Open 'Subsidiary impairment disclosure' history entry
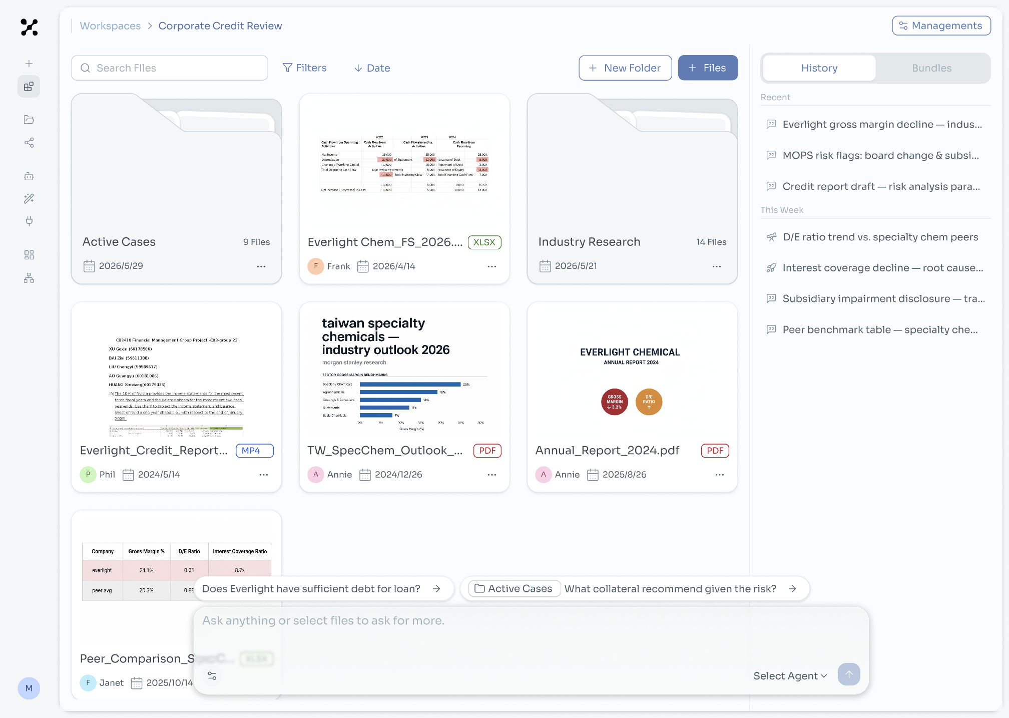This screenshot has height=718, width=1009. [875, 298]
